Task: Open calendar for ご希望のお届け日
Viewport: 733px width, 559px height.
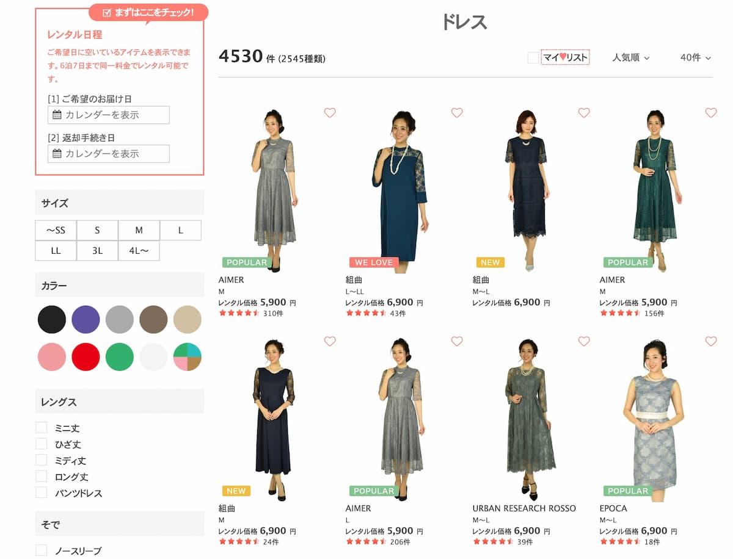Action: (109, 115)
